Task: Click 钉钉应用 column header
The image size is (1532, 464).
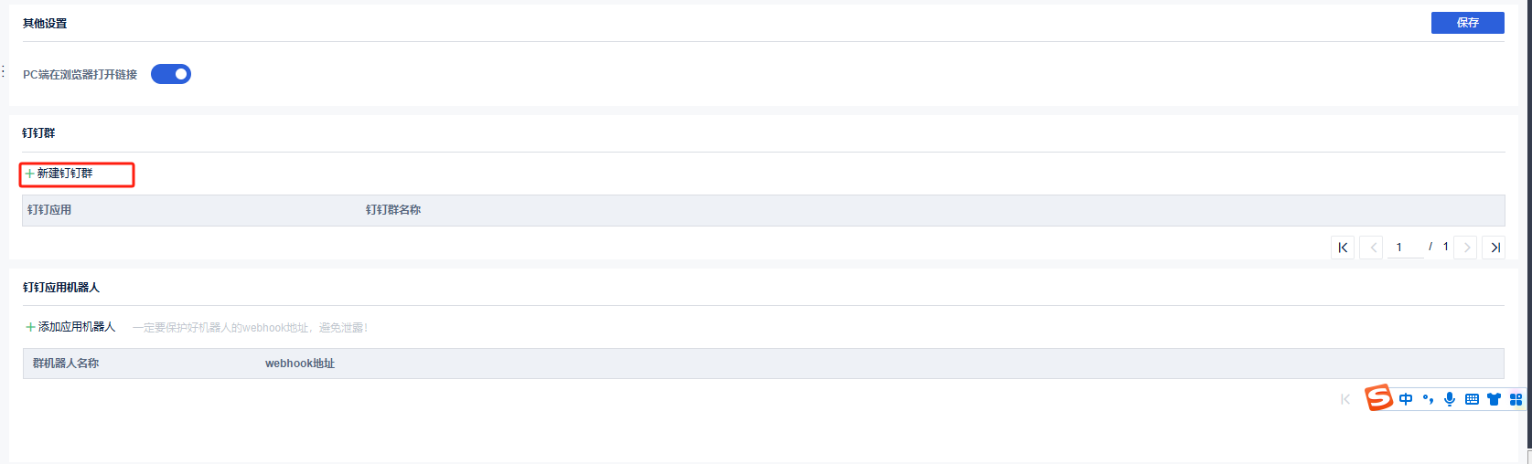Action: pyautogui.click(x=49, y=210)
